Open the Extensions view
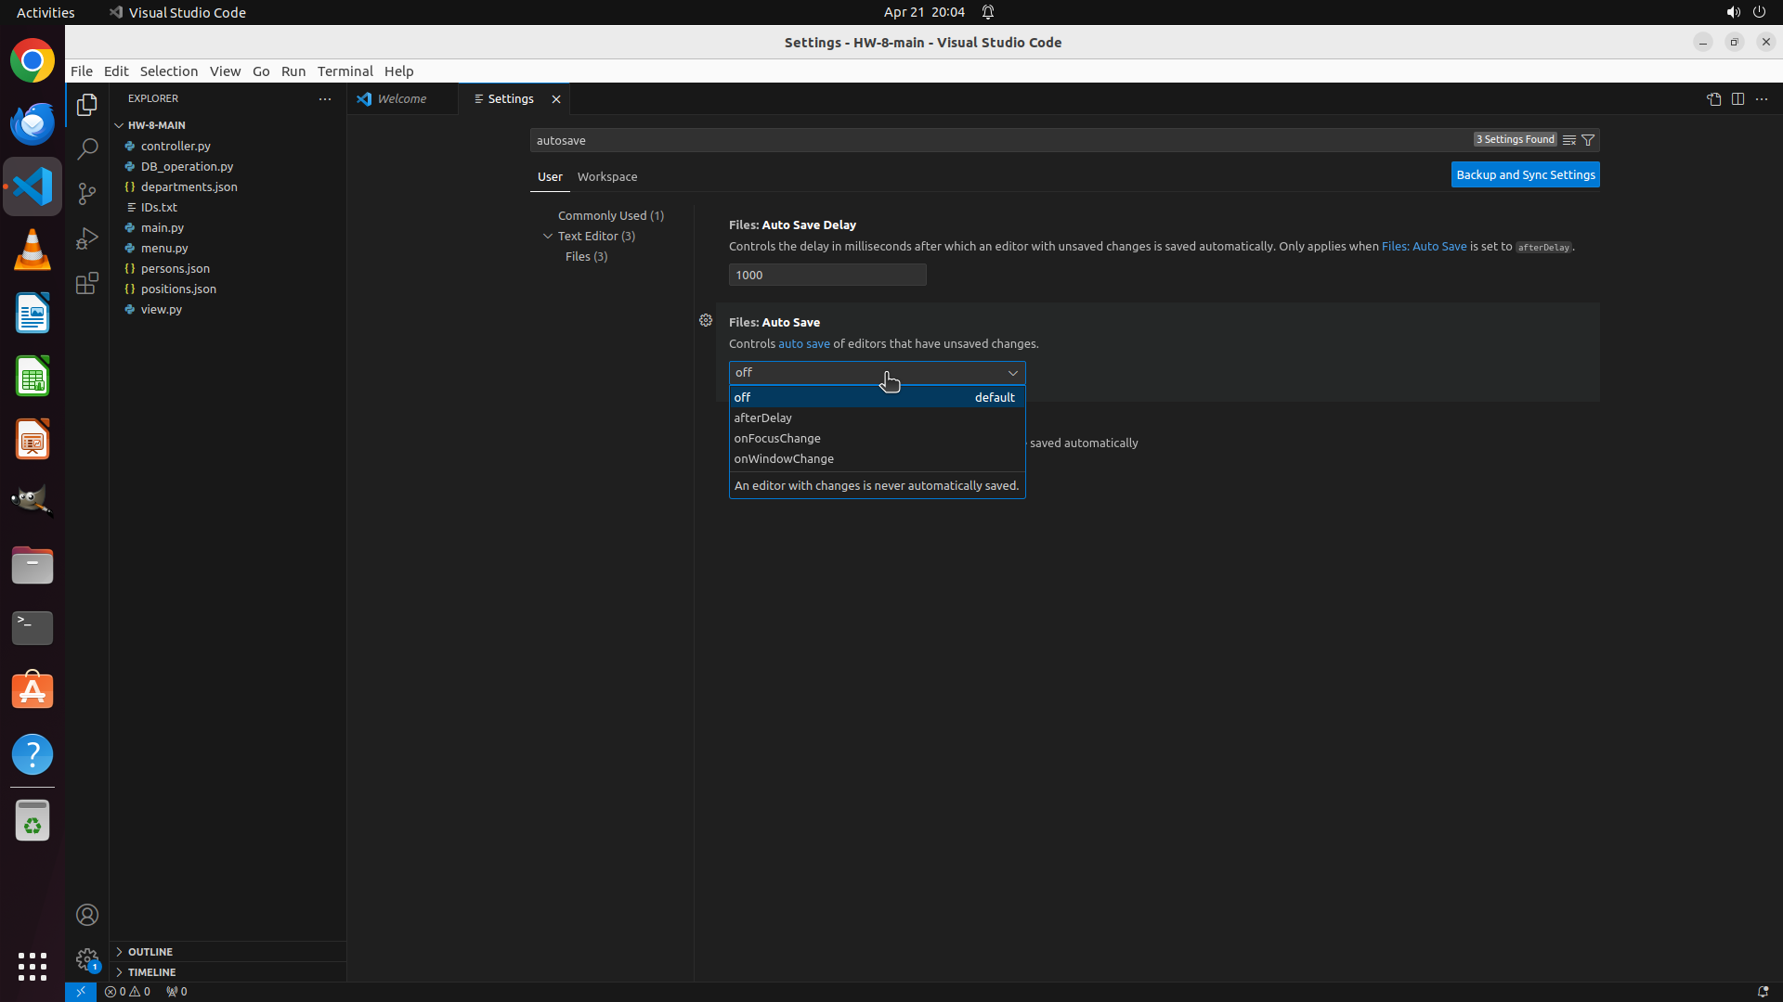 pyautogui.click(x=87, y=283)
